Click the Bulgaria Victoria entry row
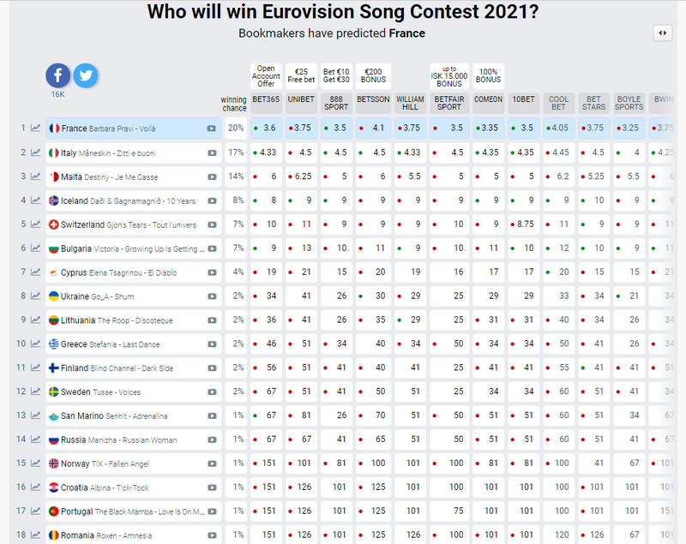 (134, 248)
